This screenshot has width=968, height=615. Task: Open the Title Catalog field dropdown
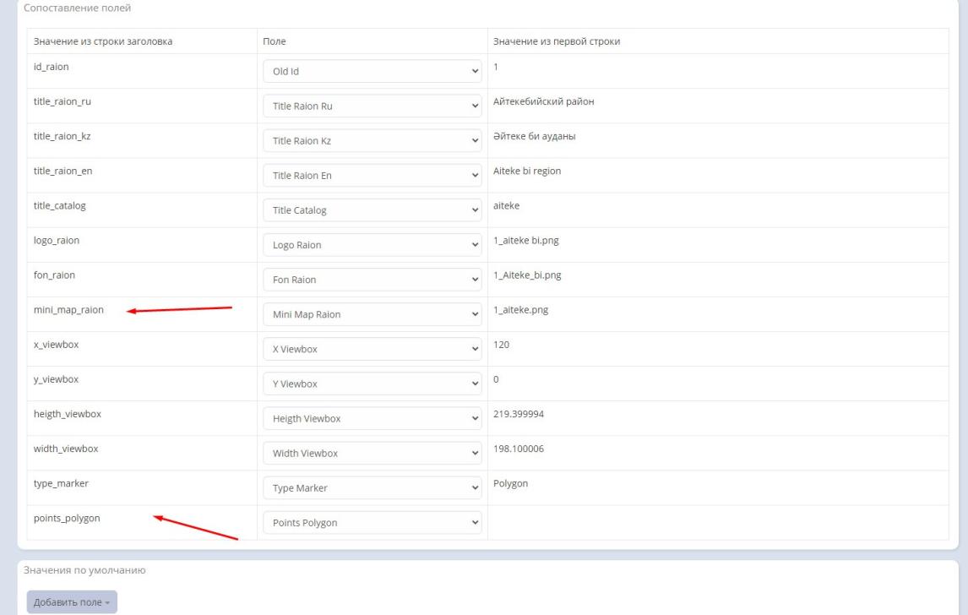coord(372,210)
